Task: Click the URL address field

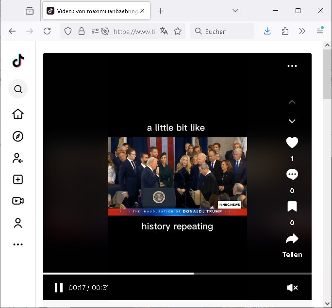Action: point(134,32)
